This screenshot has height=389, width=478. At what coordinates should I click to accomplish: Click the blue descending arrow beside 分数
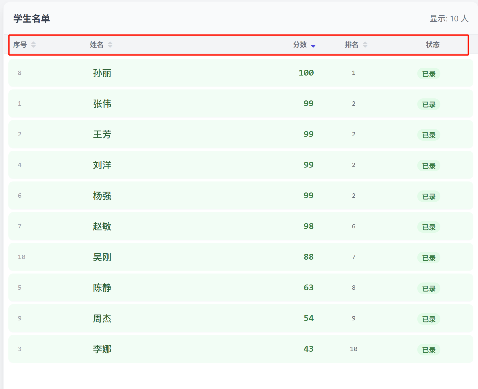[313, 46]
